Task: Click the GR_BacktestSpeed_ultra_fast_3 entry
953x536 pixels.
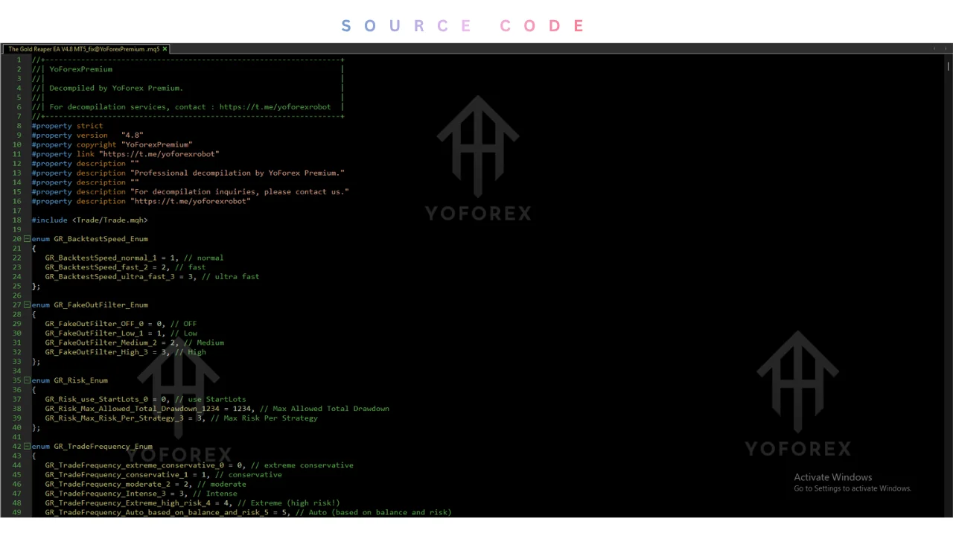Action: tap(112, 277)
